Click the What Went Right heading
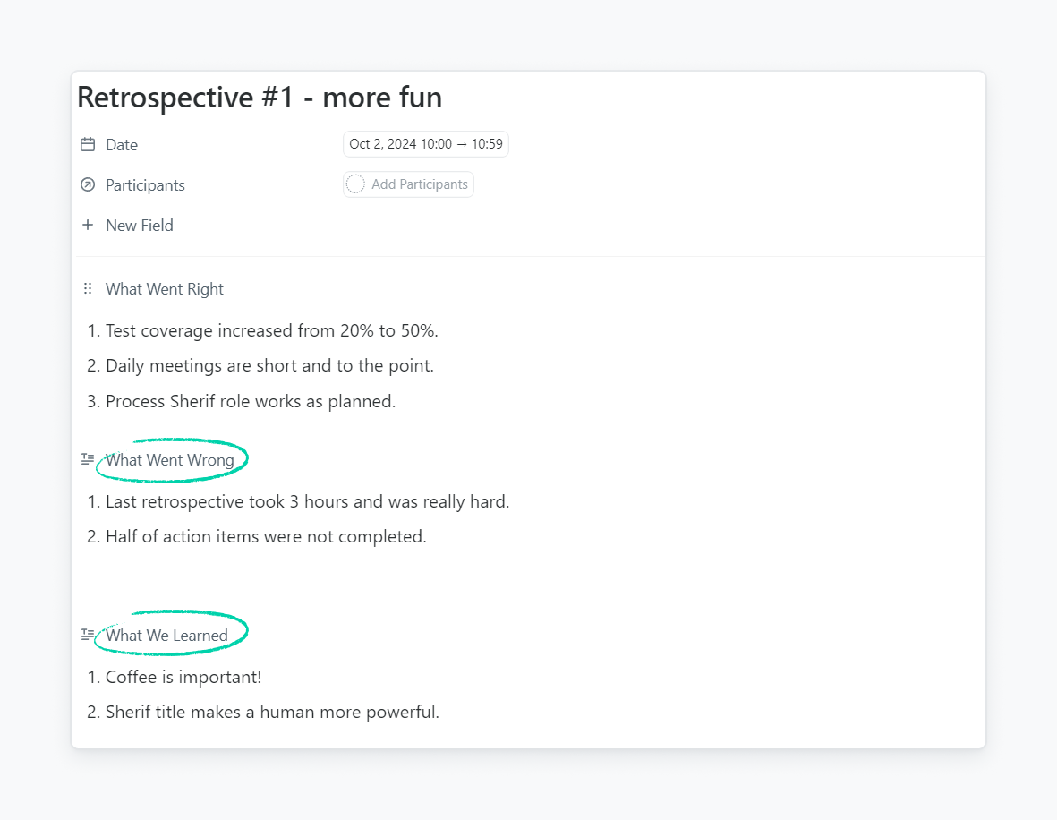This screenshot has height=820, width=1057. [165, 289]
